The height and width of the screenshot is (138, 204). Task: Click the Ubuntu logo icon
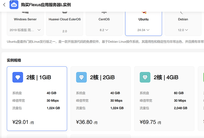click(x=144, y=13)
